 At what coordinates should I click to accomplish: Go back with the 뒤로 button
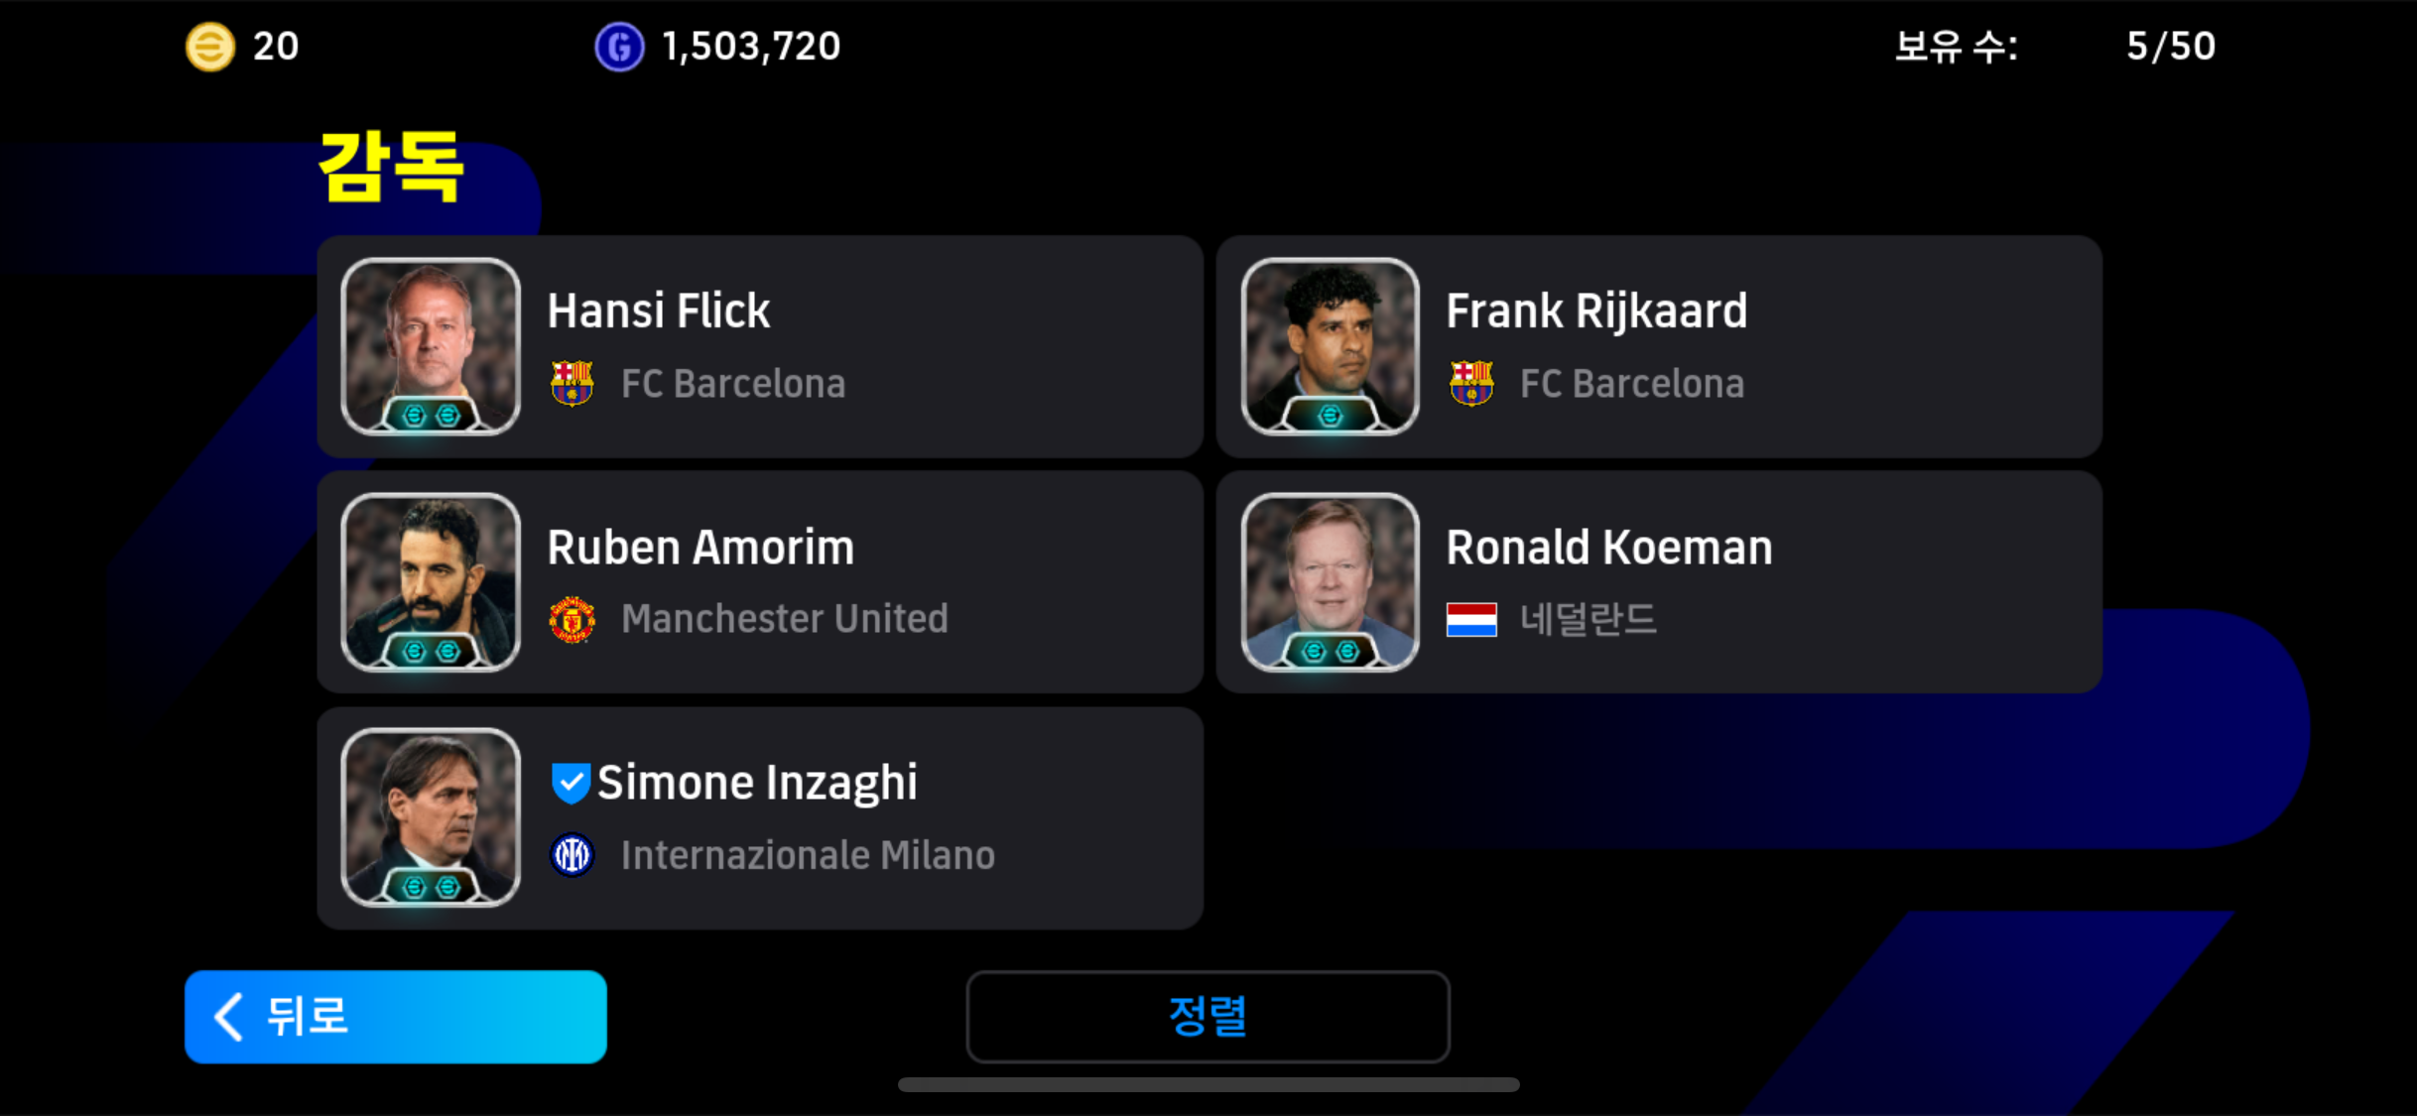[x=396, y=1017]
